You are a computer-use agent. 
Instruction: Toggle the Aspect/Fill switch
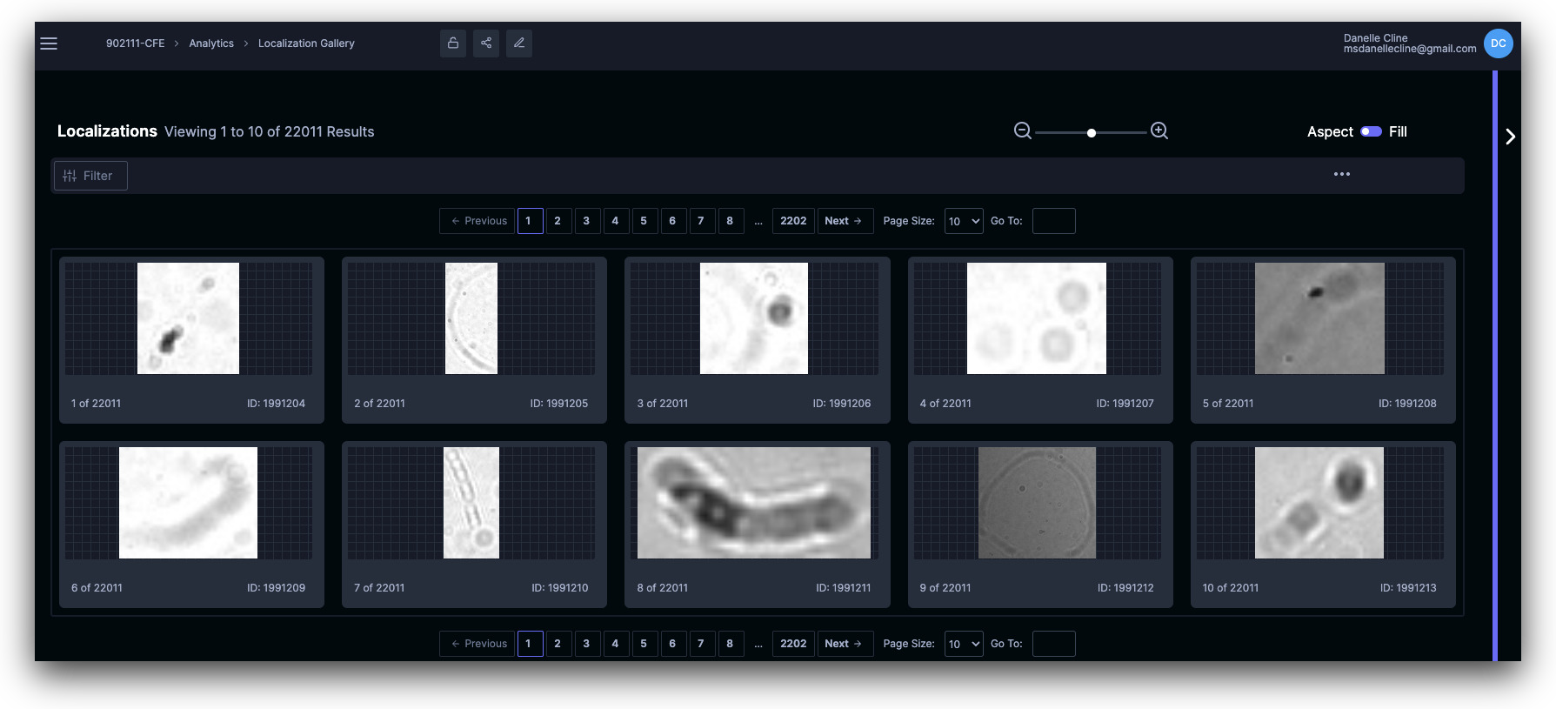point(1371,131)
